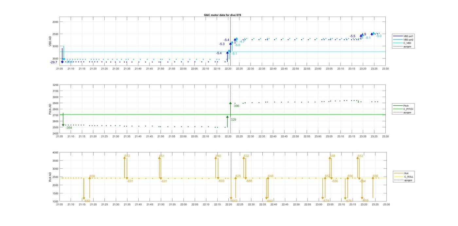Click the '21:05' tick under the Pitch plot

coord(60,137)
